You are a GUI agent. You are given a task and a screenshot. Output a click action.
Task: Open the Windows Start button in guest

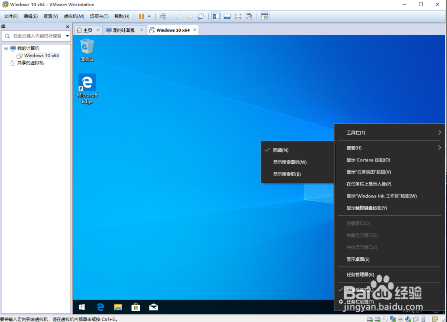coord(82,307)
